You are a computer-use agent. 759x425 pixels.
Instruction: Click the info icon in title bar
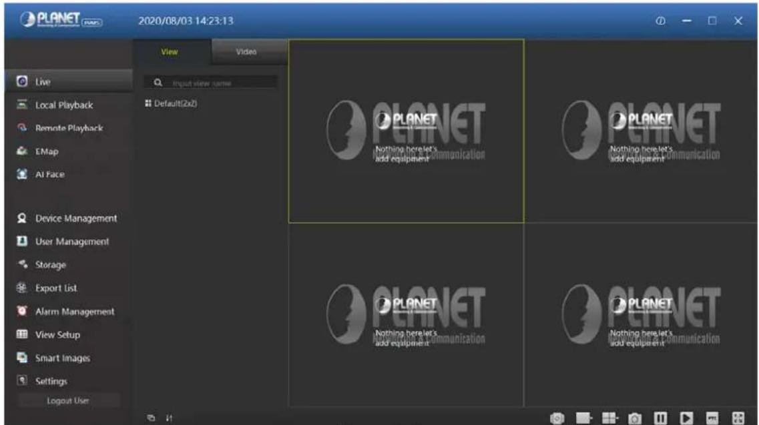pyautogui.click(x=660, y=21)
